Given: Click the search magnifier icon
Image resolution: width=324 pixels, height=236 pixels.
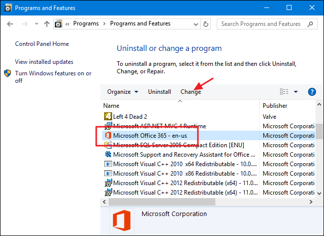Looking at the screenshot, I should point(310,23).
